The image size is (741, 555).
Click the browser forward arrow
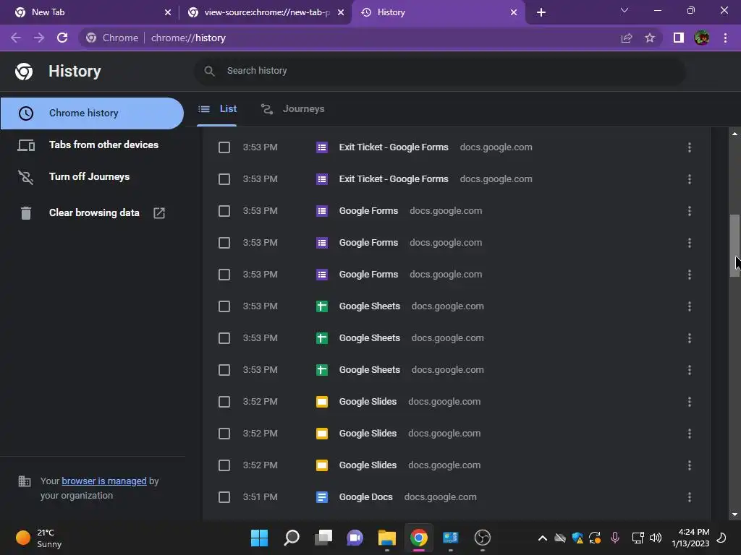coord(39,38)
